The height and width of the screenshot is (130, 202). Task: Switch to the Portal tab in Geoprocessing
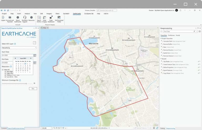coord(178,35)
